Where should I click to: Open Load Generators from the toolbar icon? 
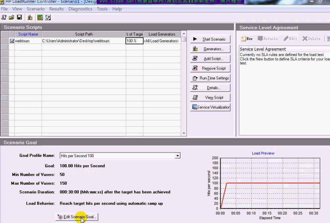coord(30,17)
